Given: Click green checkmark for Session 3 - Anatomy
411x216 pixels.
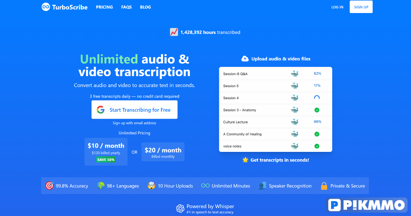Looking at the screenshot, I should [317, 110].
